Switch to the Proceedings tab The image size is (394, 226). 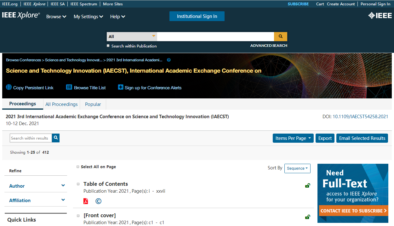coord(23,104)
